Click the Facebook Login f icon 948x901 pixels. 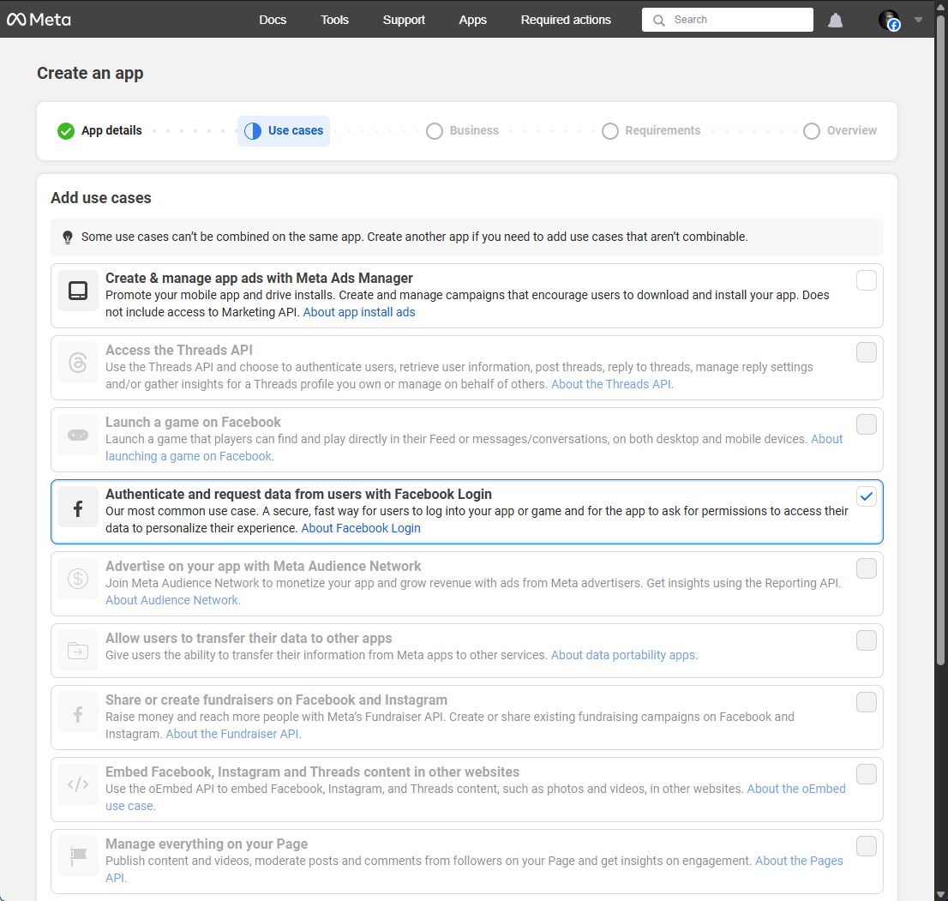(x=78, y=508)
